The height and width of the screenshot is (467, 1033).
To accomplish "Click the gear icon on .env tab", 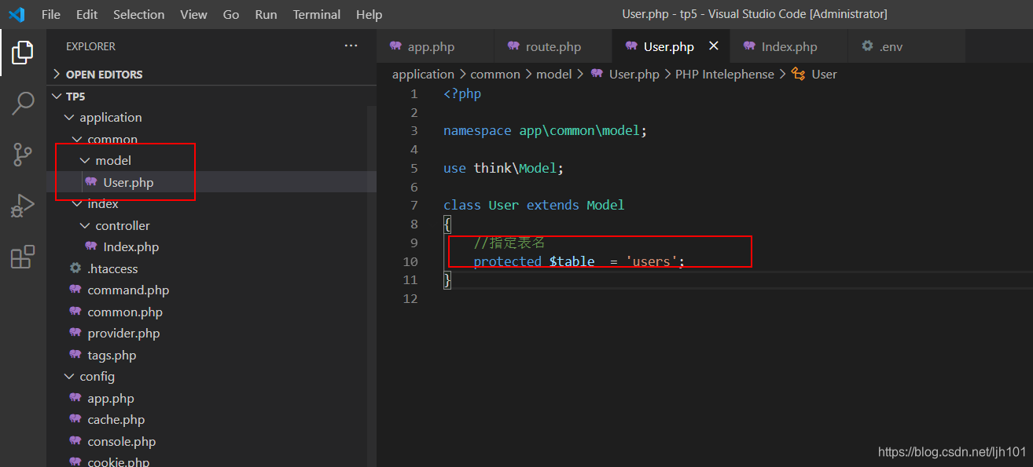I will point(867,46).
